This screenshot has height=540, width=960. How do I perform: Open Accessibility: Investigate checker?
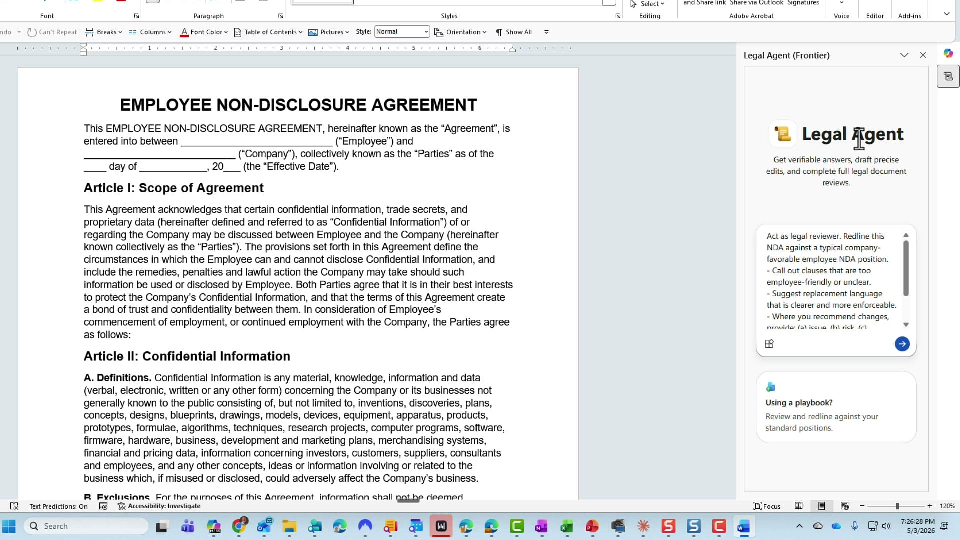pyautogui.click(x=159, y=506)
